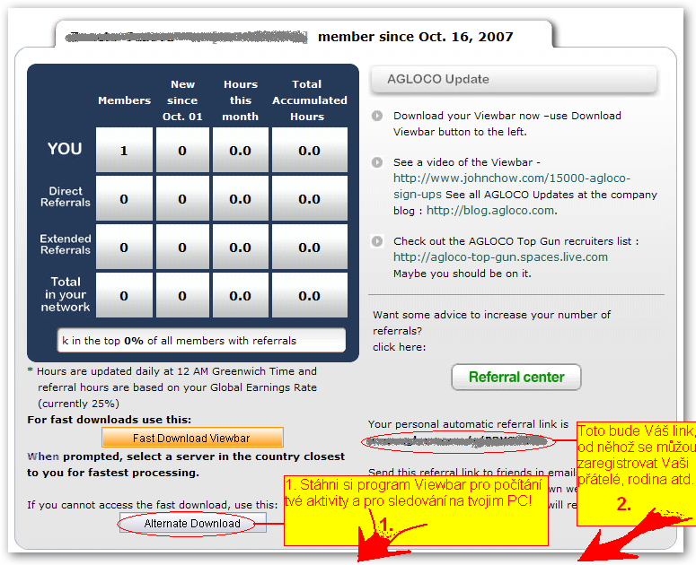Select the YOU row Members cell
696x565 pixels.
(124, 151)
